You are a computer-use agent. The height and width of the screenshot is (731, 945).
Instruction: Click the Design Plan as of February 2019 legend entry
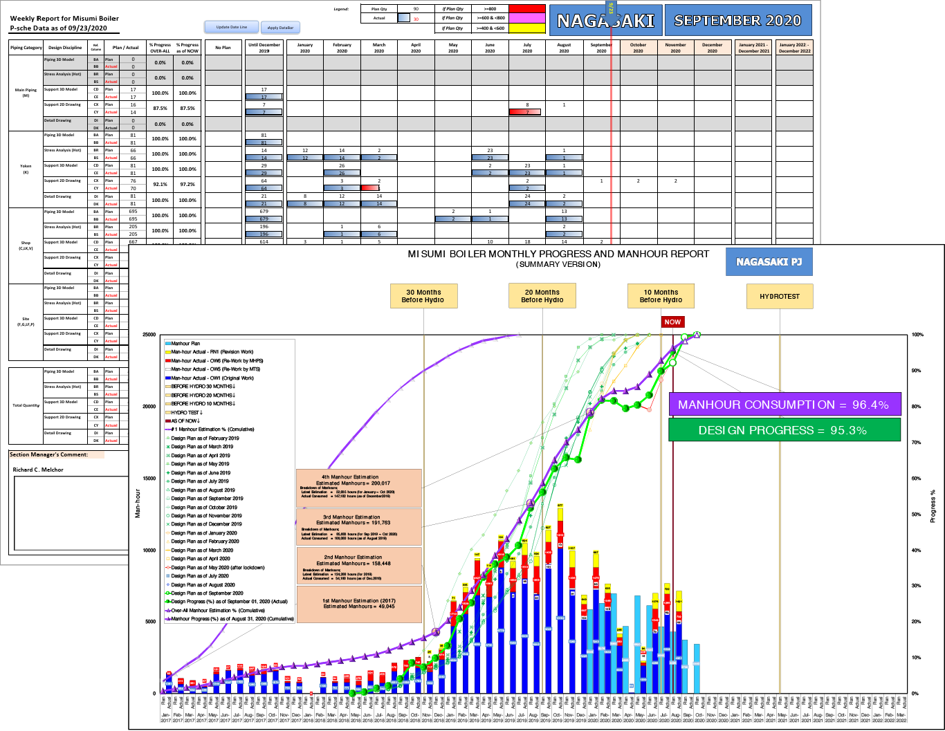tap(202, 438)
